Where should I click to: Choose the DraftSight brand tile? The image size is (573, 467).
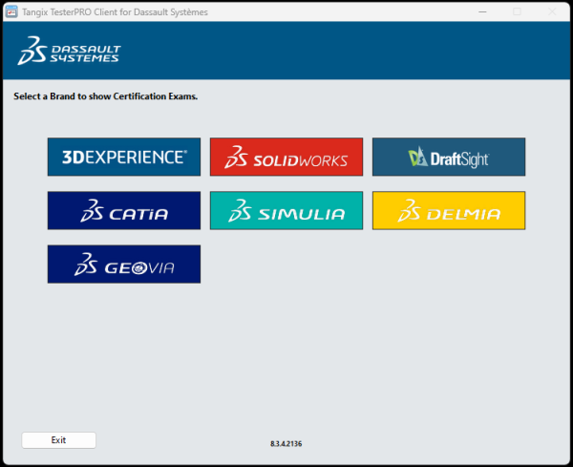tap(449, 157)
